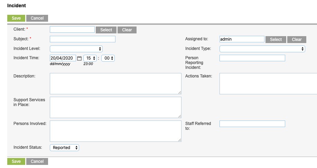The height and width of the screenshot is (168, 317).
Task: Change the Incident Status dropdown from Reported
Action: [x=65, y=148]
